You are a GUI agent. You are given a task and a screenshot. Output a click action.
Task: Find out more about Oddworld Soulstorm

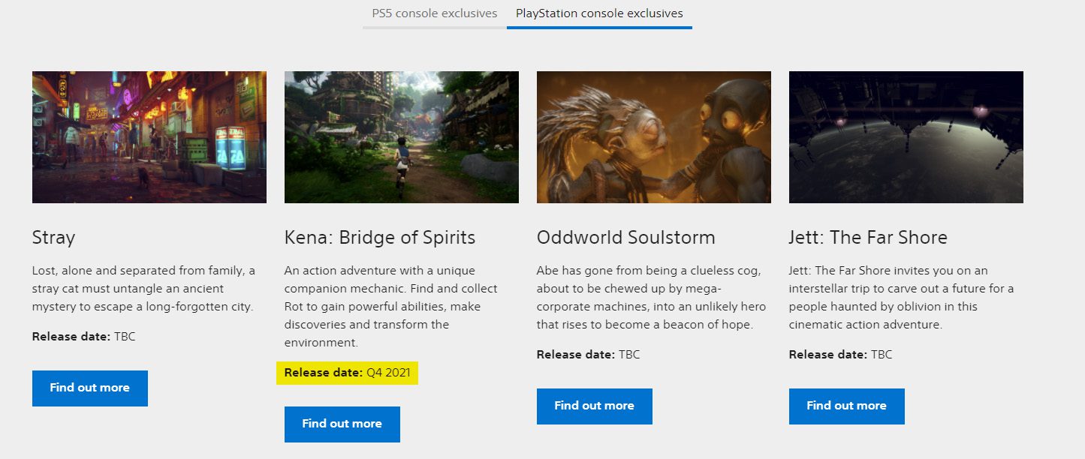tap(595, 406)
